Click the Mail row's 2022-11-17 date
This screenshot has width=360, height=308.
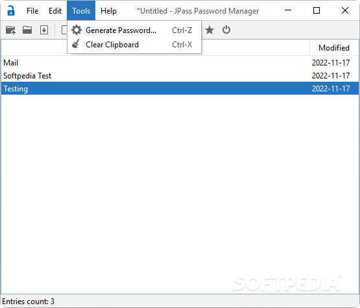pyautogui.click(x=331, y=63)
